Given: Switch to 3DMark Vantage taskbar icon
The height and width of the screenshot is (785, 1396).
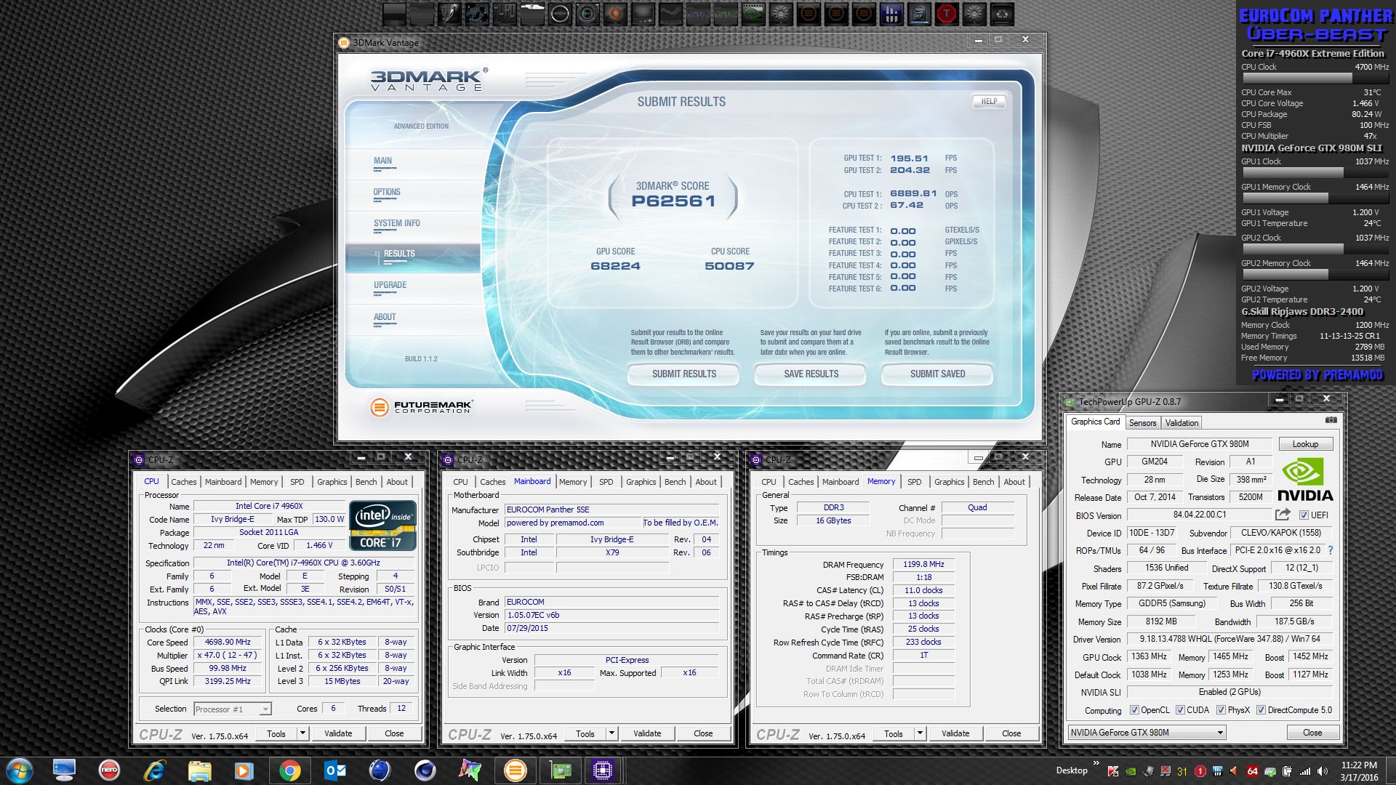Looking at the screenshot, I should tap(516, 770).
